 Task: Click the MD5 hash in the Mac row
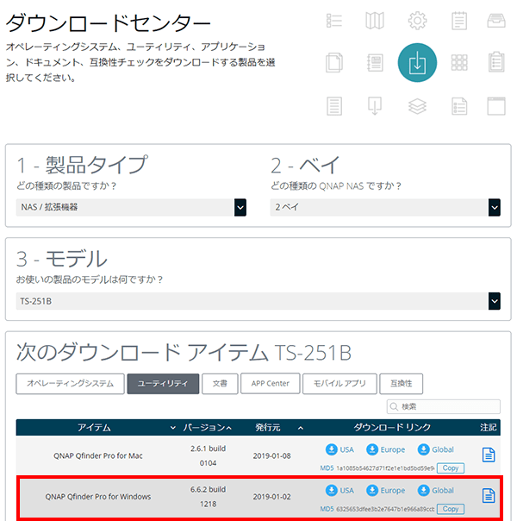[385, 468]
